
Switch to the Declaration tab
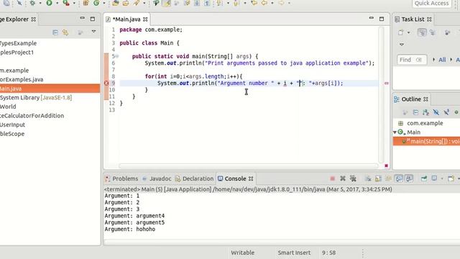(x=194, y=178)
